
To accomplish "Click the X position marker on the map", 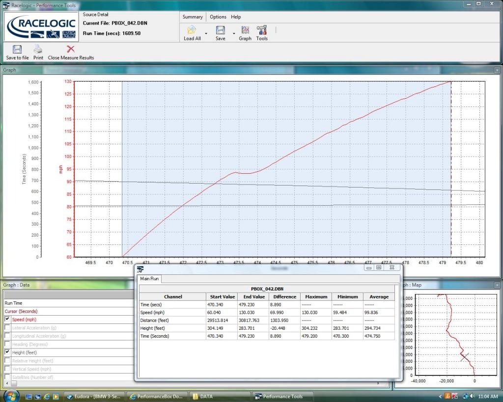I will point(465,356).
